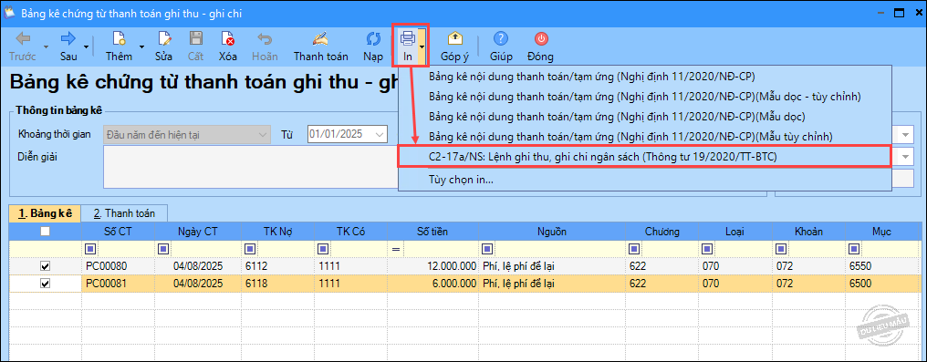Uncheck the PC00081 row checkbox
The image size is (927, 362).
[45, 284]
